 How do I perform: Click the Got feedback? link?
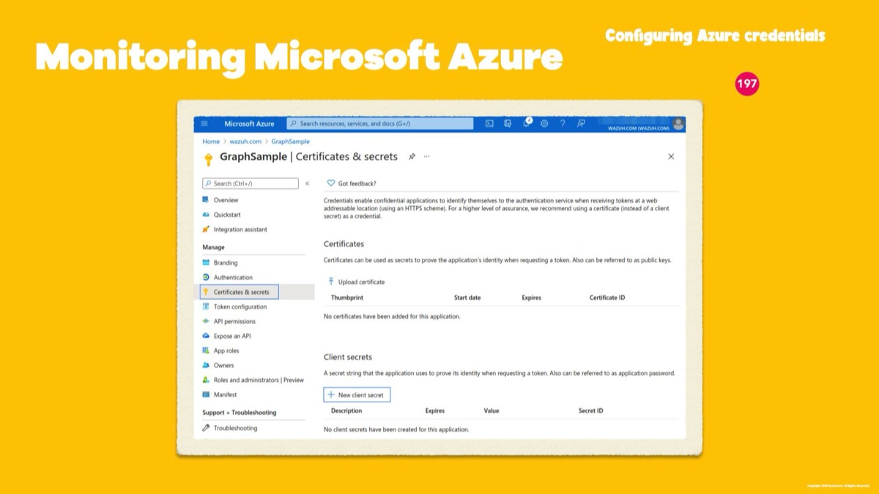pyautogui.click(x=356, y=183)
